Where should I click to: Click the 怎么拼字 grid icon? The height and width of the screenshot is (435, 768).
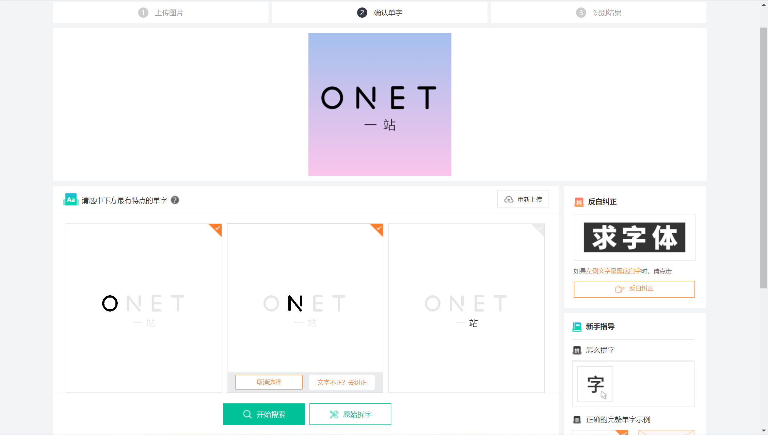(577, 350)
